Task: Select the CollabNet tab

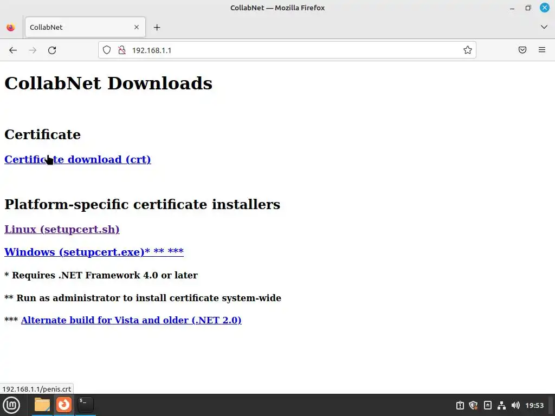Action: click(85, 27)
